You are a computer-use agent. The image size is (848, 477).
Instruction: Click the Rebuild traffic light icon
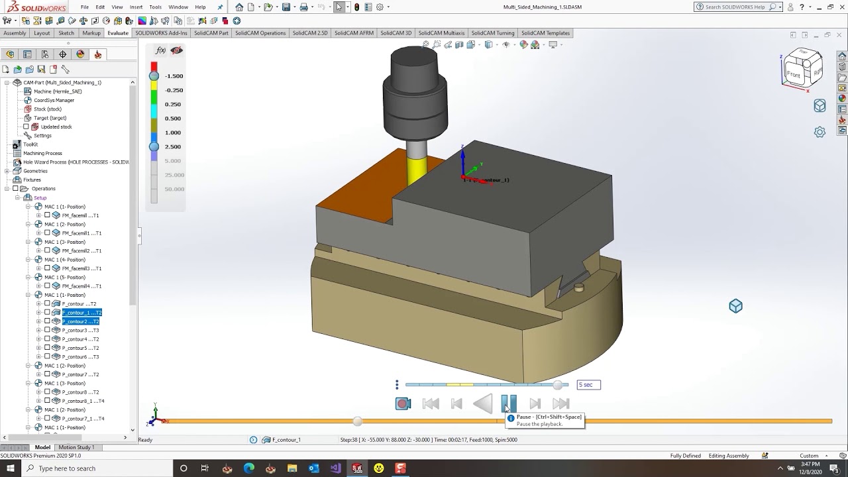[x=357, y=7]
